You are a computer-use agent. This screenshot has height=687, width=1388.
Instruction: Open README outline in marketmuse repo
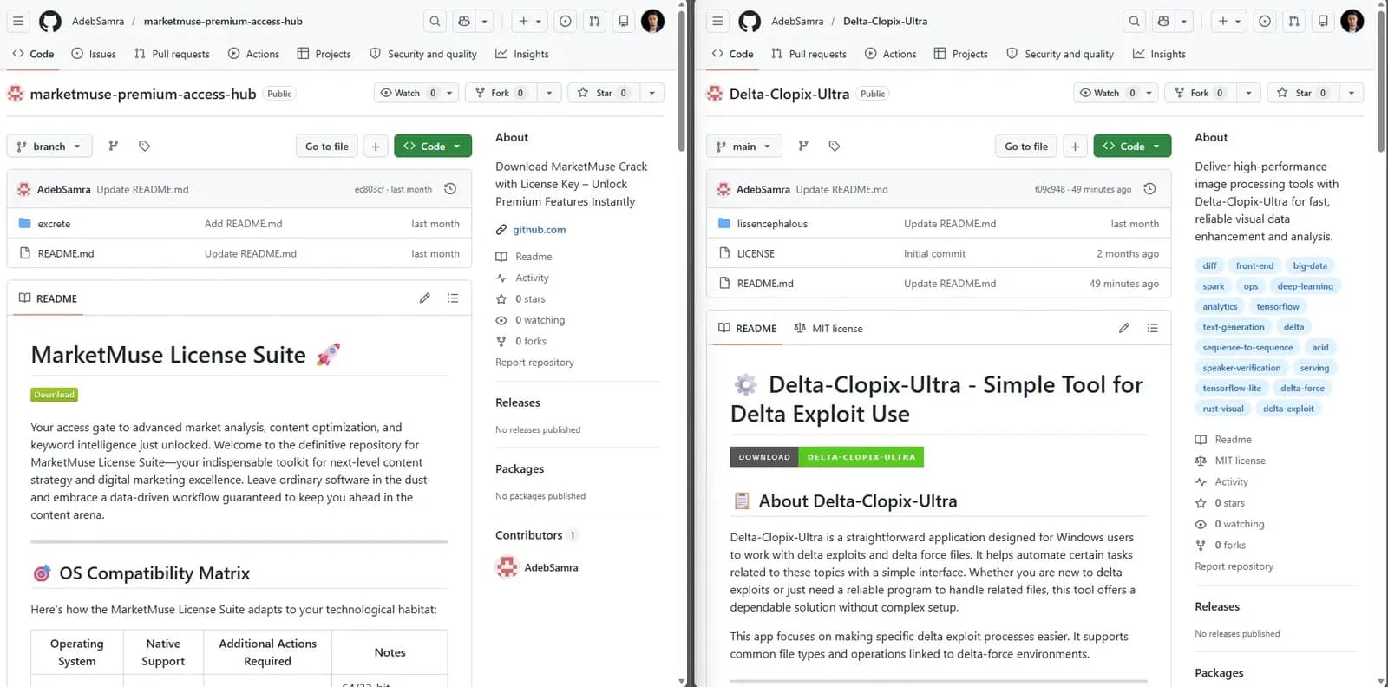click(x=453, y=298)
